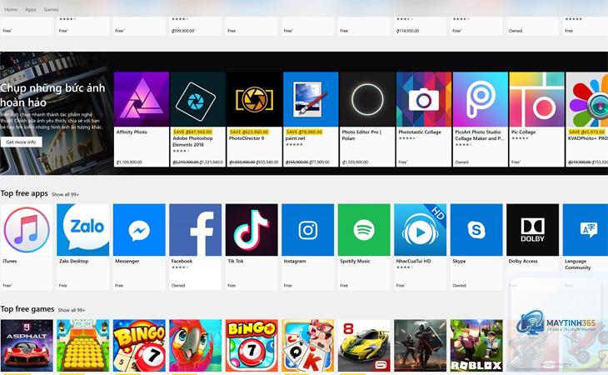
Task: Open Adobe Photoshop Elements 2018 tile
Action: (197, 119)
